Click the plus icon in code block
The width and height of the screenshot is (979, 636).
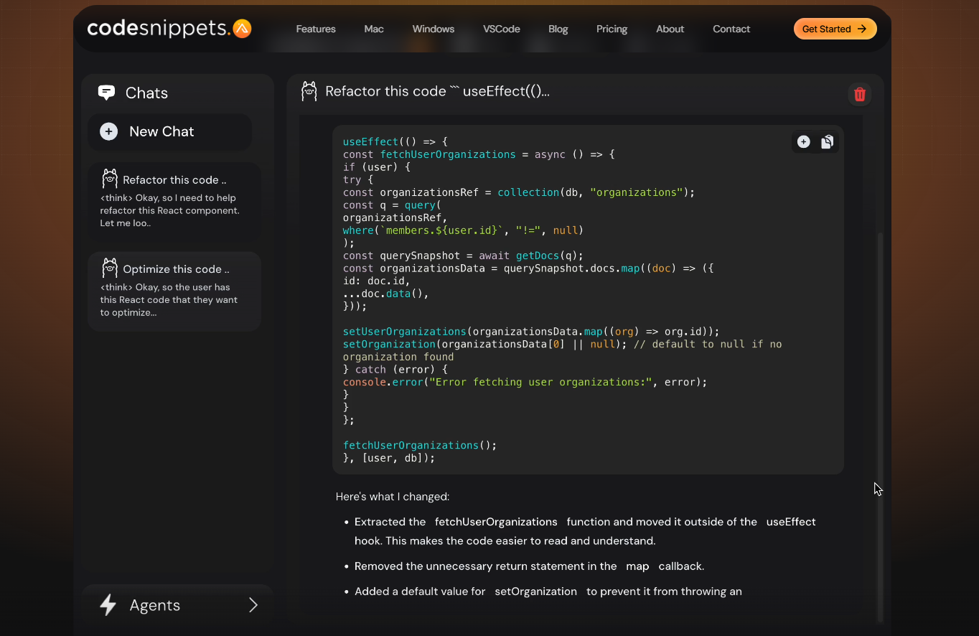click(804, 142)
